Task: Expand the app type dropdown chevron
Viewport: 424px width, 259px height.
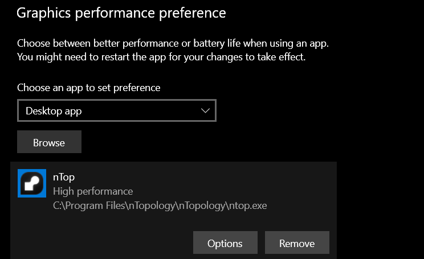Action: pos(206,111)
